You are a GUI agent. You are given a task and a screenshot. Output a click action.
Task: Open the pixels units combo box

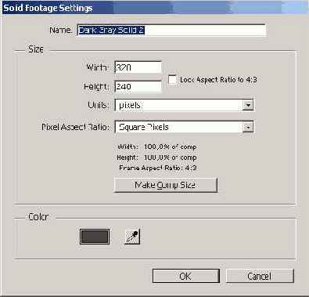(184, 105)
